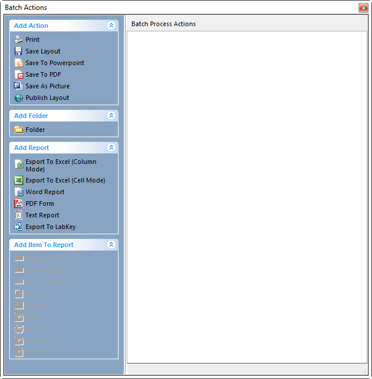Collapse the Add Action panel
372x379 pixels.
(x=111, y=26)
